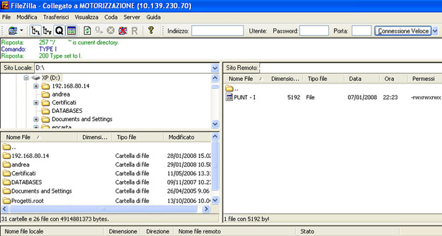Expand the Certificati folder in tree

(36, 102)
